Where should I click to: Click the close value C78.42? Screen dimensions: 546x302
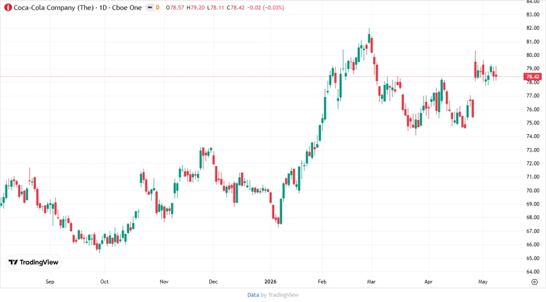pos(235,7)
